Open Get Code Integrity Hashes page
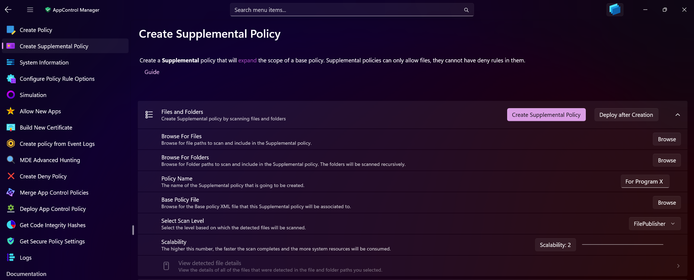Image resolution: width=694 pixels, height=280 pixels. click(65, 225)
